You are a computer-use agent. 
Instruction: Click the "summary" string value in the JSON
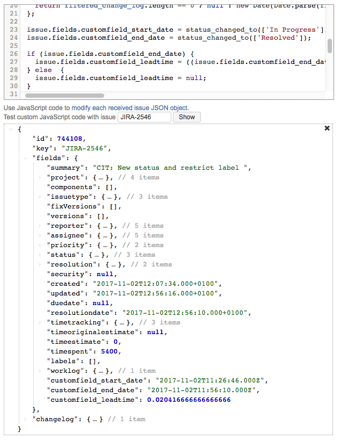coord(172,168)
